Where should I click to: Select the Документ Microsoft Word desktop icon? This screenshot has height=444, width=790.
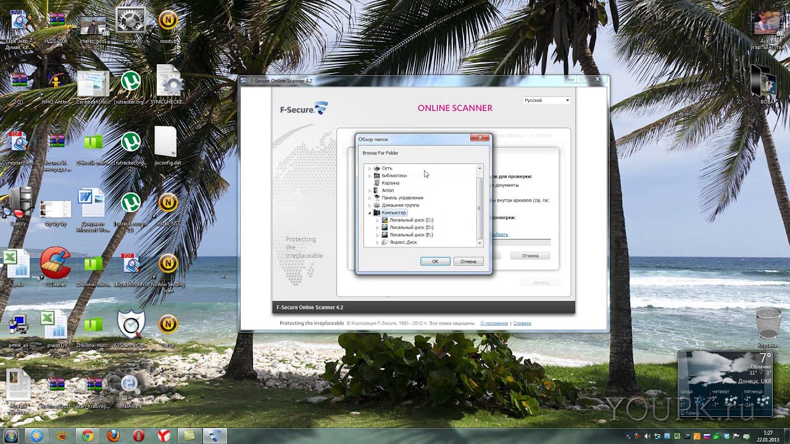coord(93,210)
